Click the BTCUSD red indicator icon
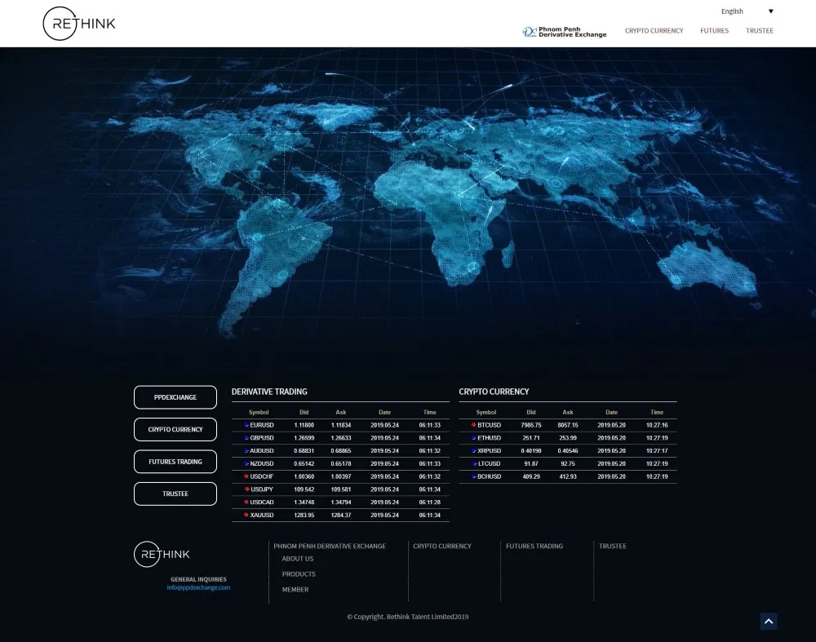This screenshot has height=642, width=816. pos(473,425)
